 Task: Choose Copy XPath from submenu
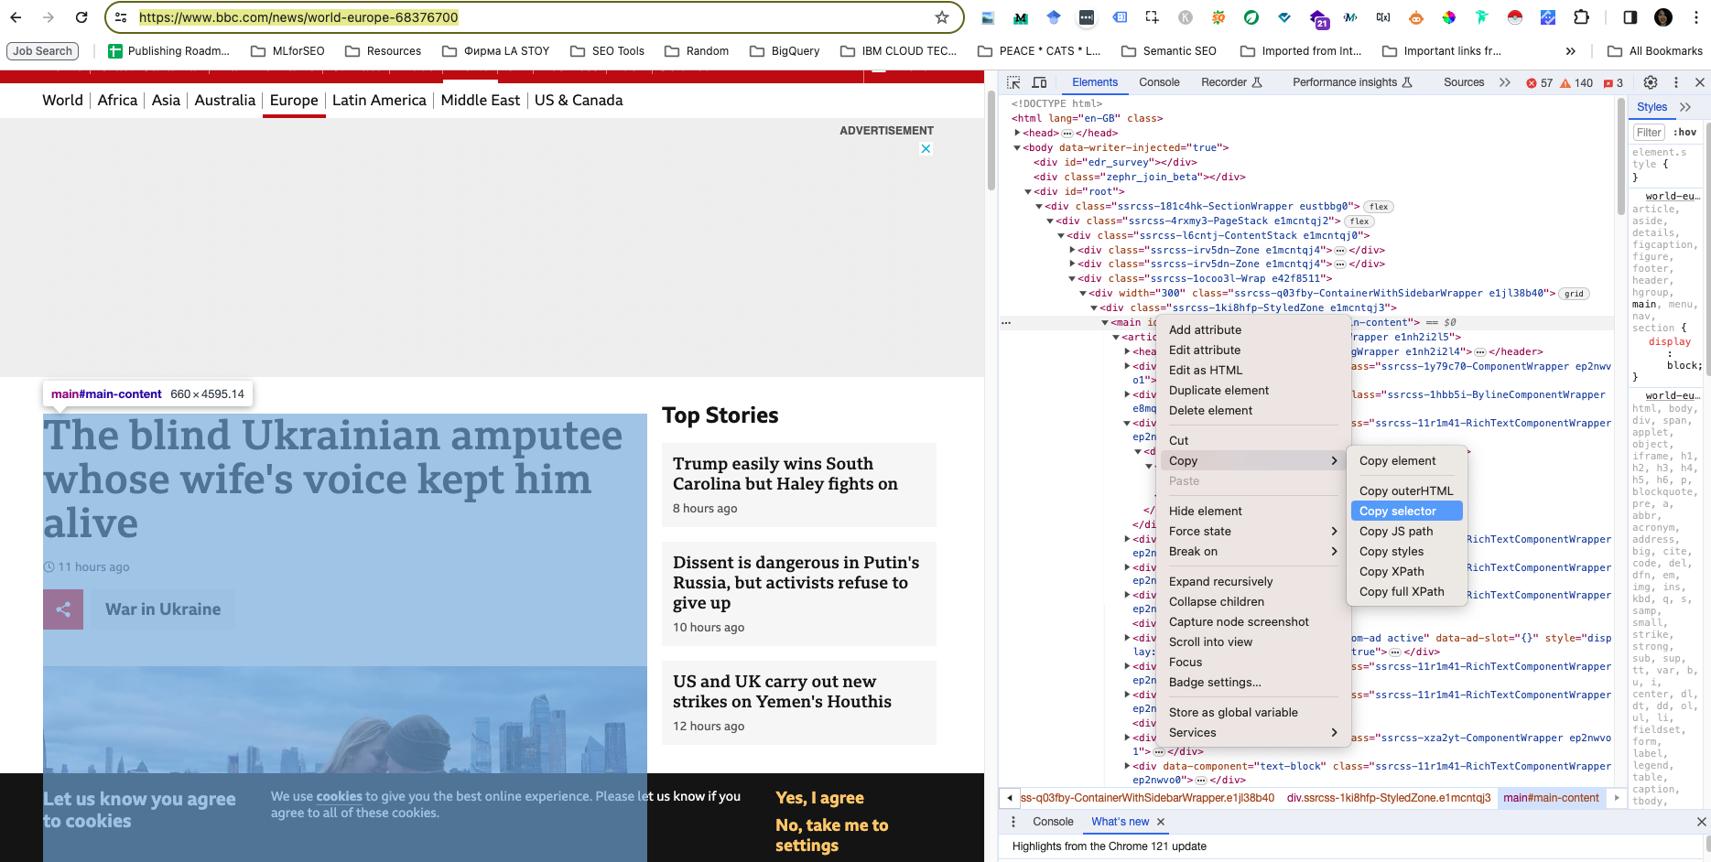[x=1407, y=572]
